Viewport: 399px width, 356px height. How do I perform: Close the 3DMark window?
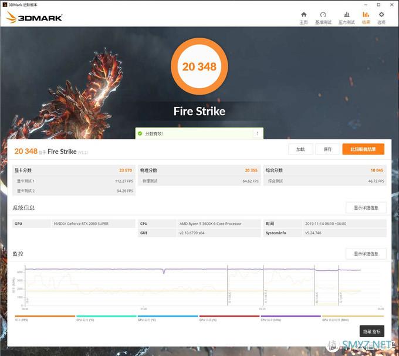click(392, 5)
